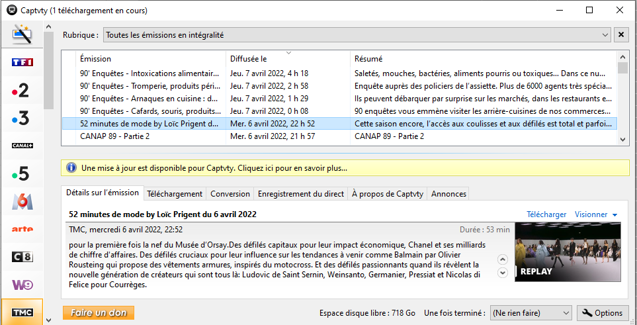Click the blue info icon in update banner
The image size is (637, 325).
[71, 167]
